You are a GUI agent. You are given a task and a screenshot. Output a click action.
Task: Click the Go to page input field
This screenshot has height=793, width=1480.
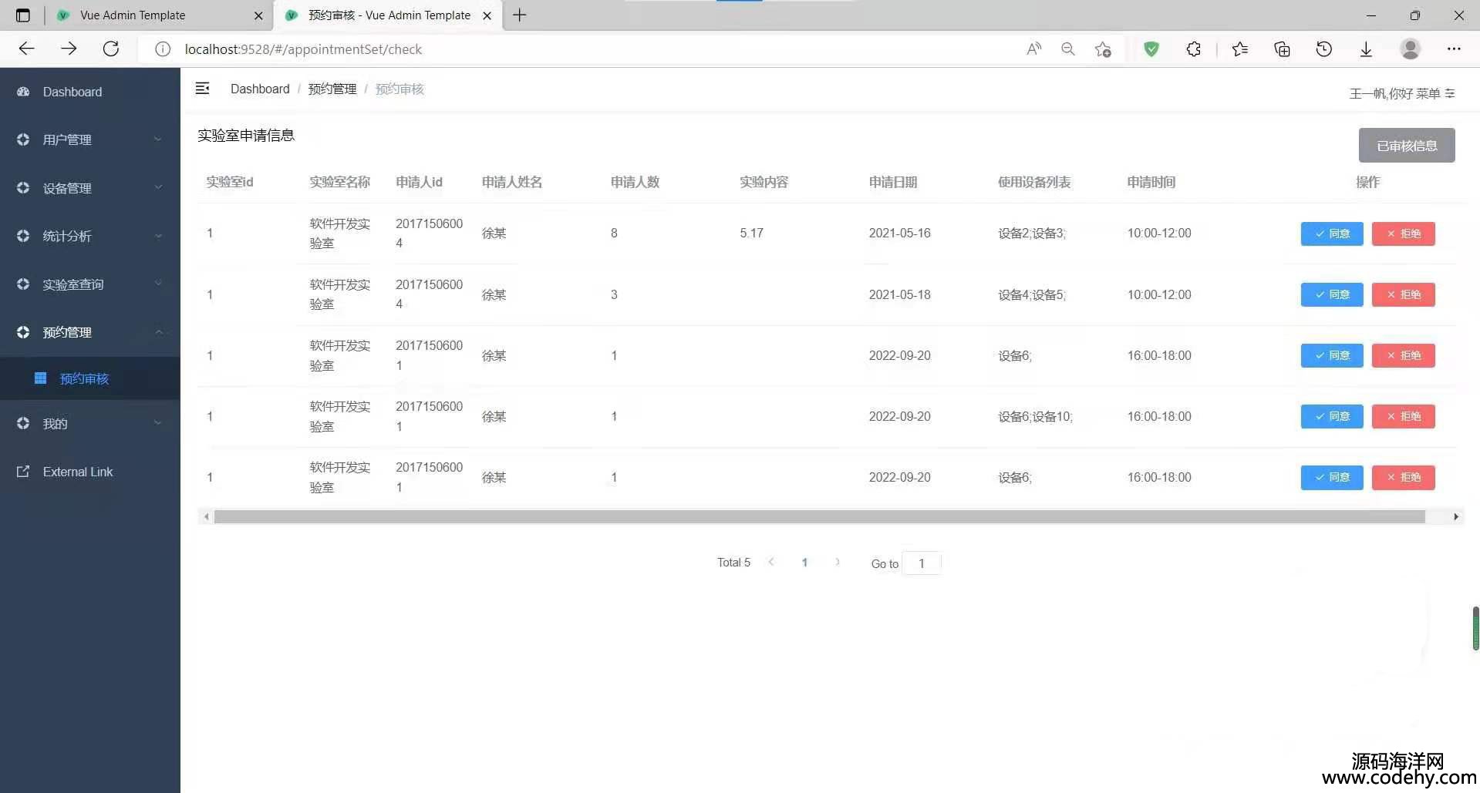point(921,563)
